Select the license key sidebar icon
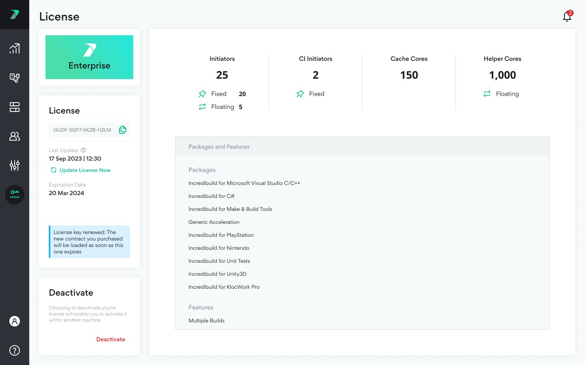585x365 pixels. [x=15, y=195]
